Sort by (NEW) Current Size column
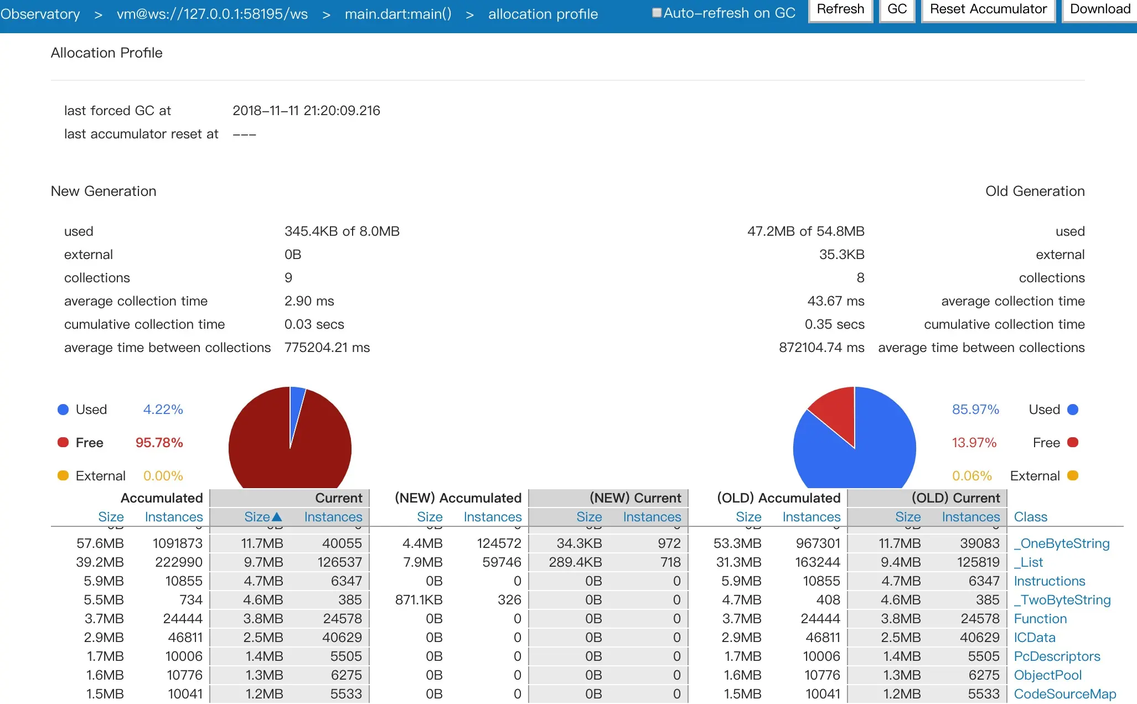 (x=589, y=517)
